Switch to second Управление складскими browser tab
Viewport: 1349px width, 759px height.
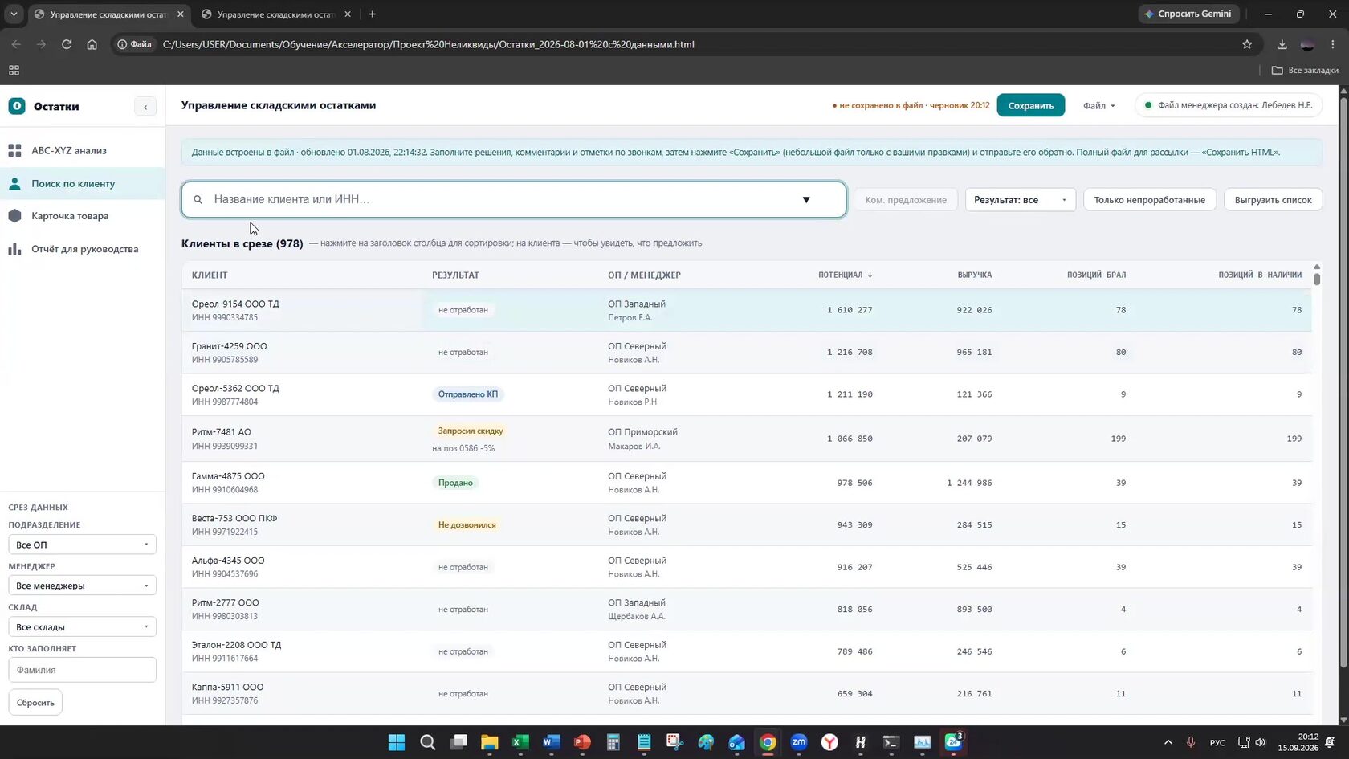click(275, 14)
